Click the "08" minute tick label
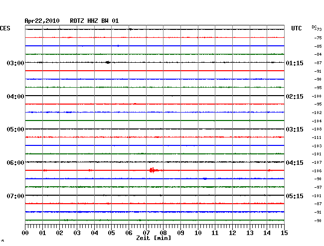The height and width of the screenshot is (246, 324). [163, 233]
